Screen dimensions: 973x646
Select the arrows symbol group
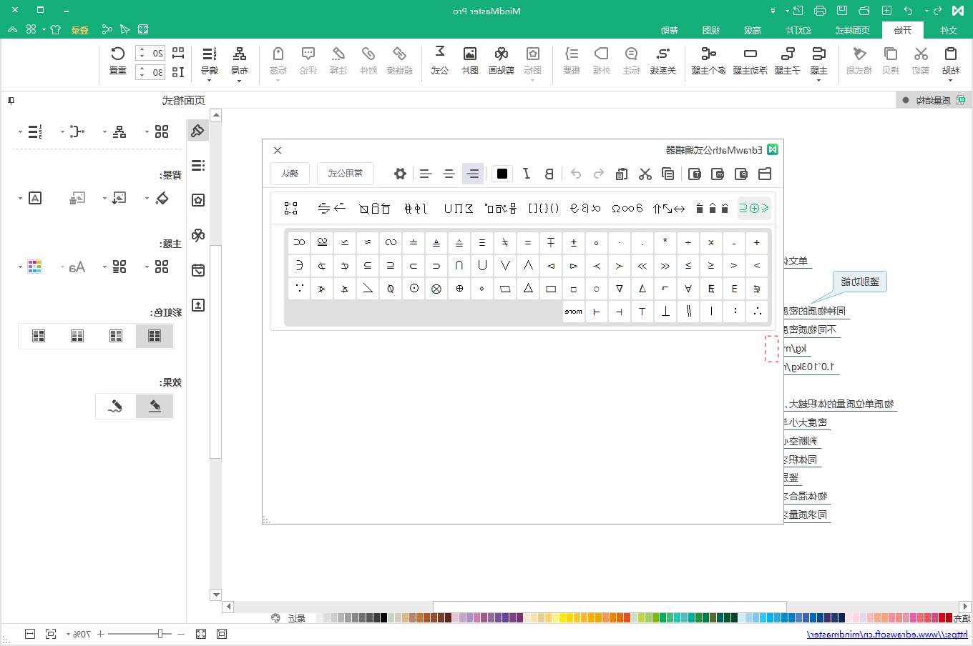point(669,208)
